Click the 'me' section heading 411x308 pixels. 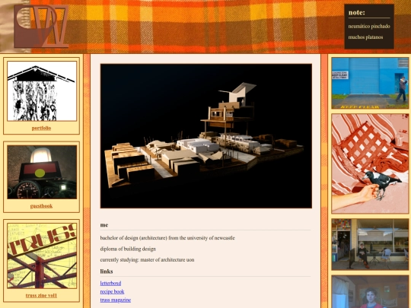coord(104,225)
